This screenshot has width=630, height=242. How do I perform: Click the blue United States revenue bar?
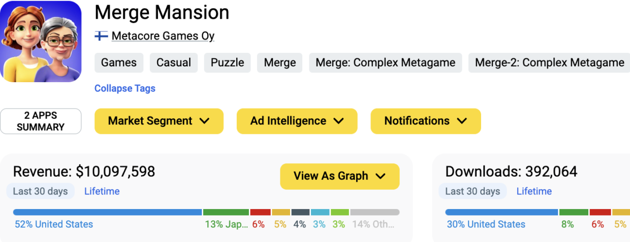coord(108,212)
